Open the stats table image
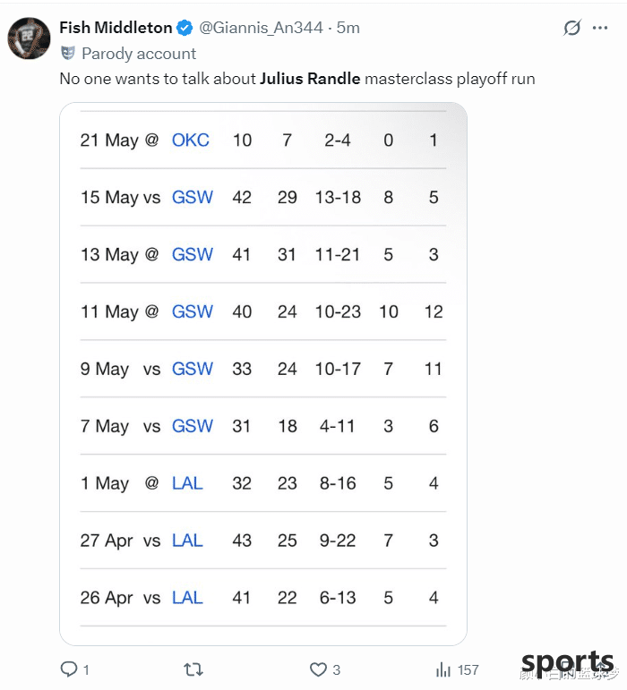This screenshot has width=627, height=690. (263, 374)
